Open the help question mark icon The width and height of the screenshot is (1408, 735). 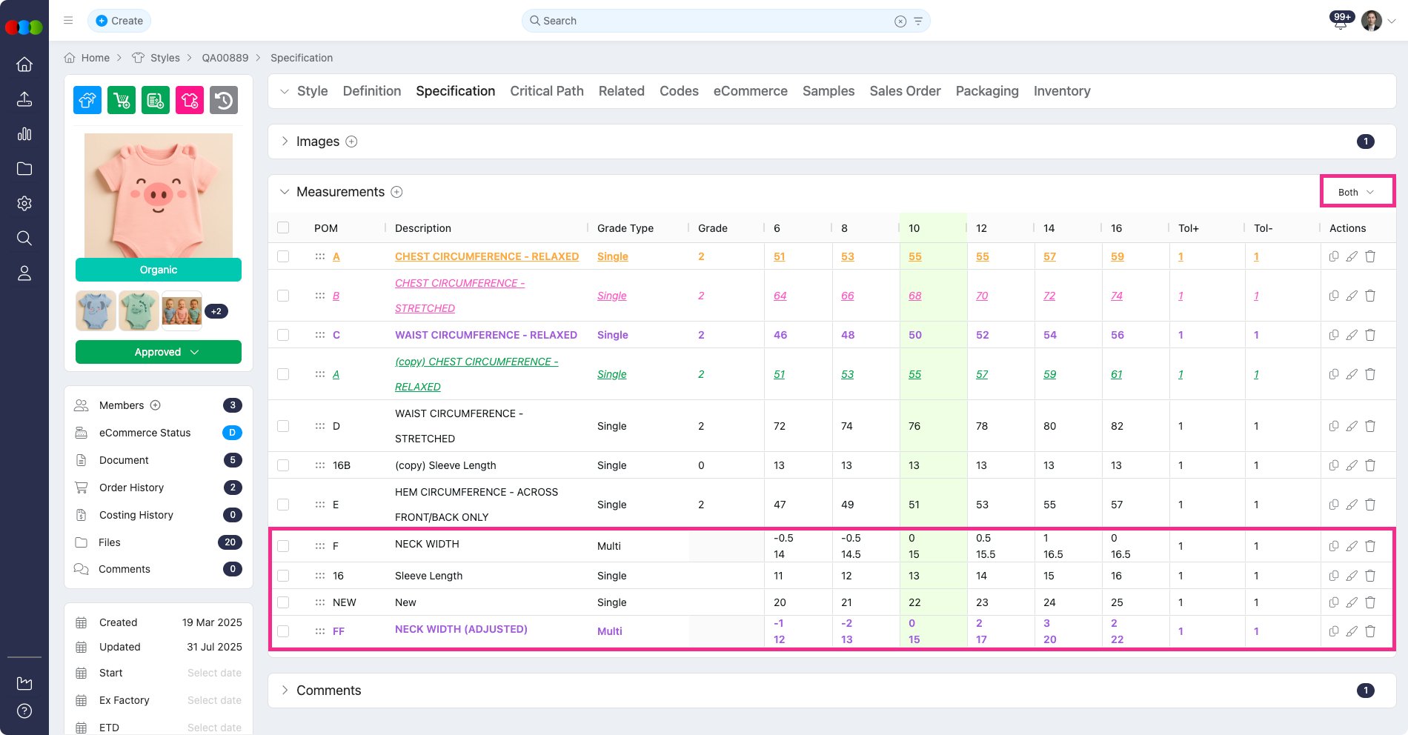click(x=24, y=711)
